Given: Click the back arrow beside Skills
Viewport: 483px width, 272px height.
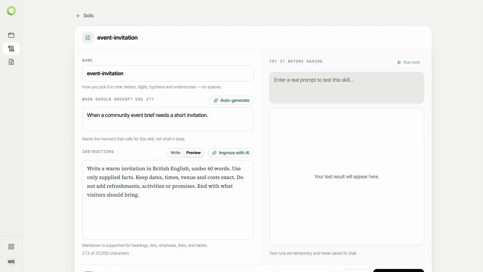Looking at the screenshot, I should (78, 16).
